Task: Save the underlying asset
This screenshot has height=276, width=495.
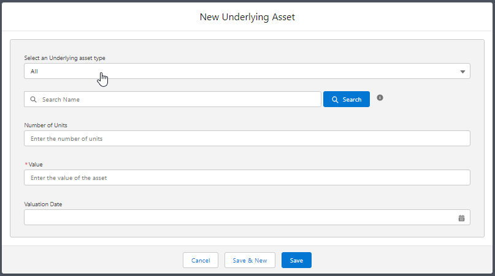Action: 296,260
